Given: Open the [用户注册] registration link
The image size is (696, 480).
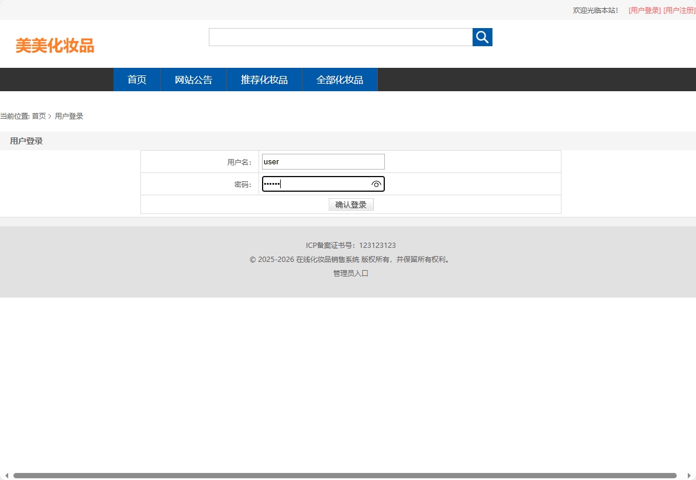Looking at the screenshot, I should (x=679, y=10).
